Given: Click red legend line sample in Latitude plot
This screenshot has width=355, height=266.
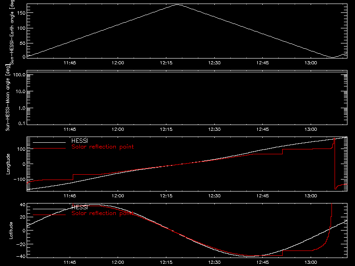Looking at the screenshot, I should point(49,215).
